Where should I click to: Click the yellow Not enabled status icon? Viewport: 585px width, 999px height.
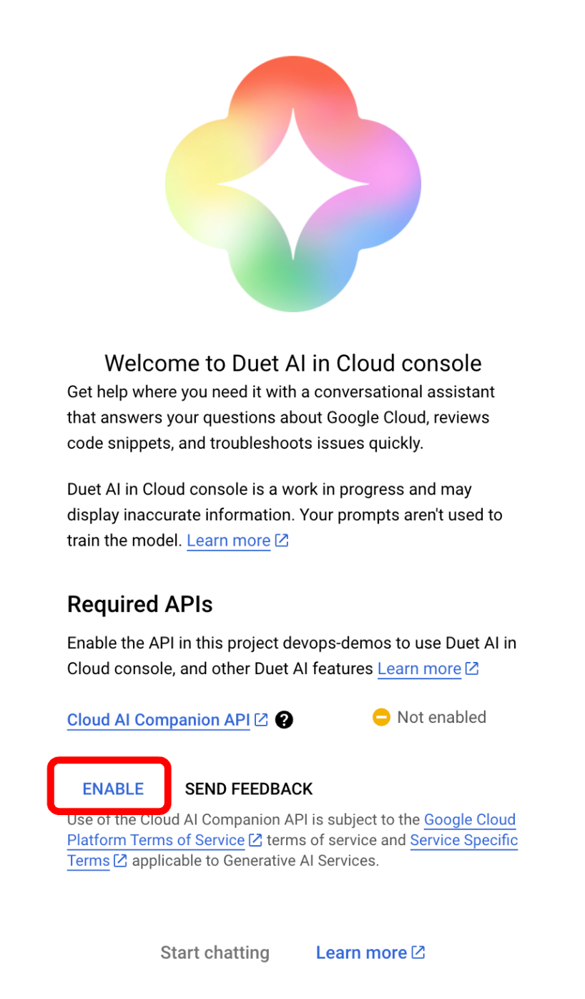click(x=381, y=717)
